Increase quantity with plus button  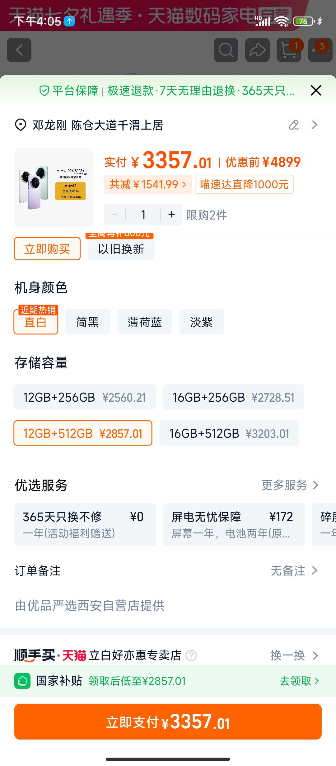(x=171, y=215)
